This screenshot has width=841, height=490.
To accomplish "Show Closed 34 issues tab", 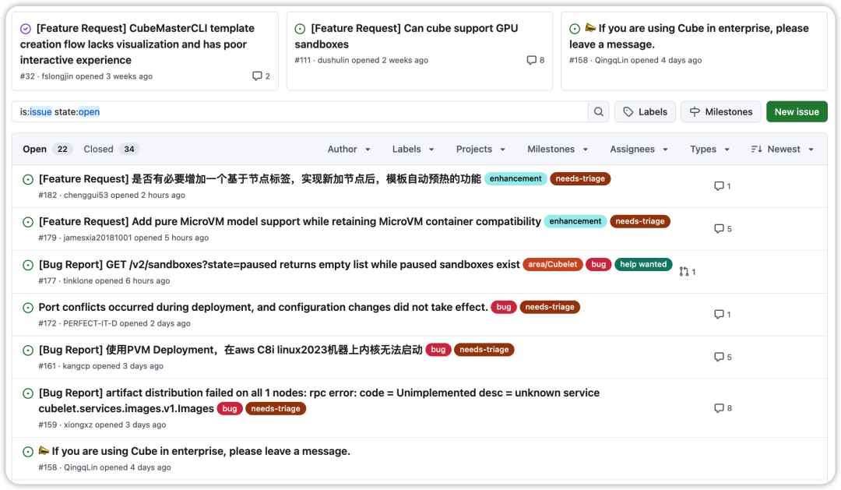I will (111, 150).
